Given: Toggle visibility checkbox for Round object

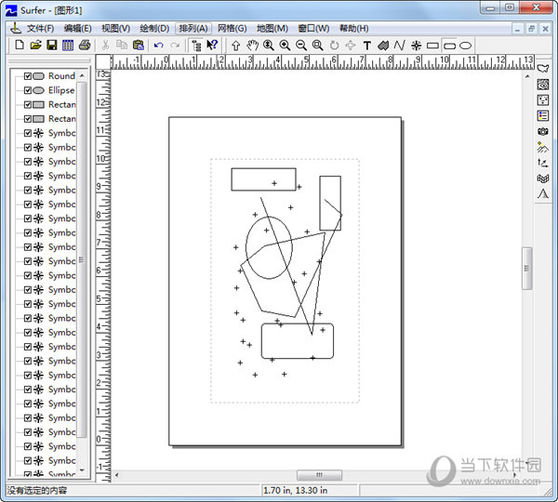Looking at the screenshot, I should tap(28, 76).
